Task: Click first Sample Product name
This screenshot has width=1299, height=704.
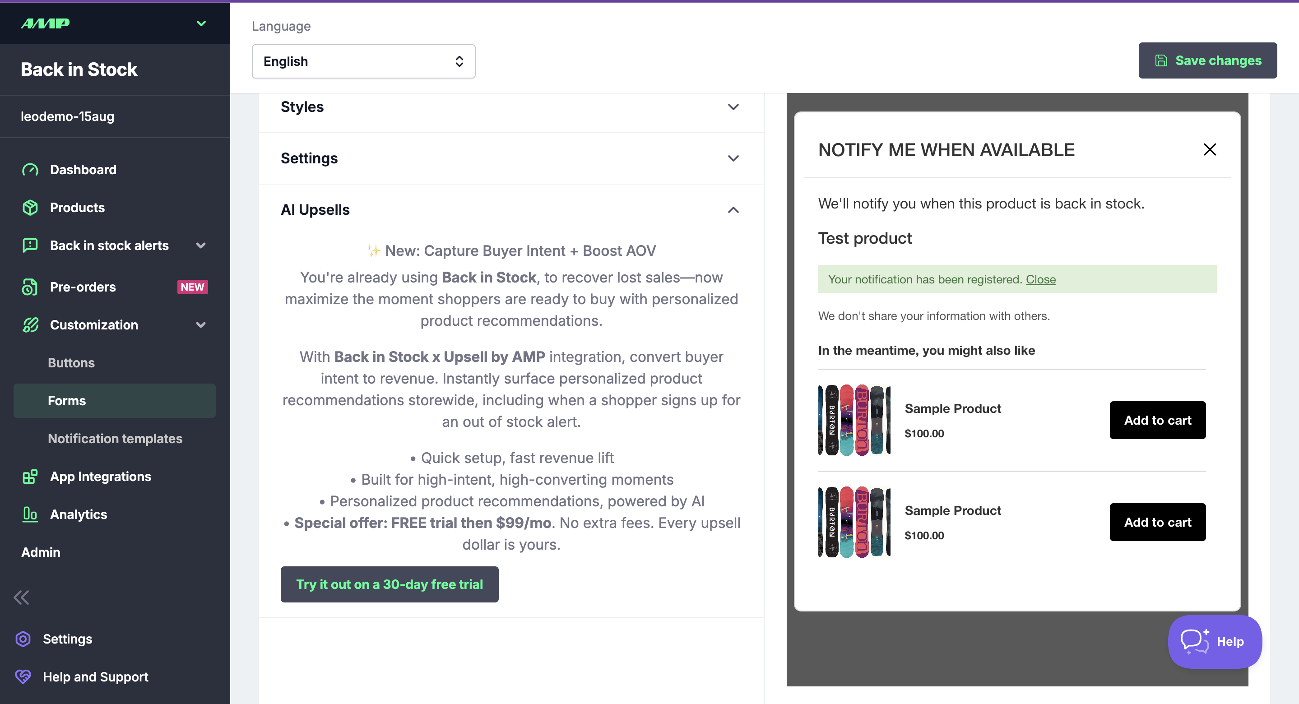Action: (x=952, y=408)
